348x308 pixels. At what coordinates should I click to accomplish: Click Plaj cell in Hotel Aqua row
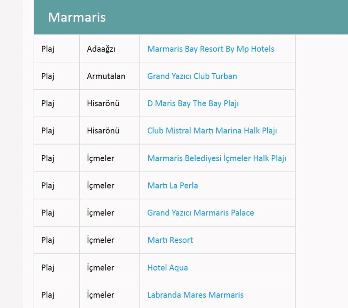tap(48, 268)
